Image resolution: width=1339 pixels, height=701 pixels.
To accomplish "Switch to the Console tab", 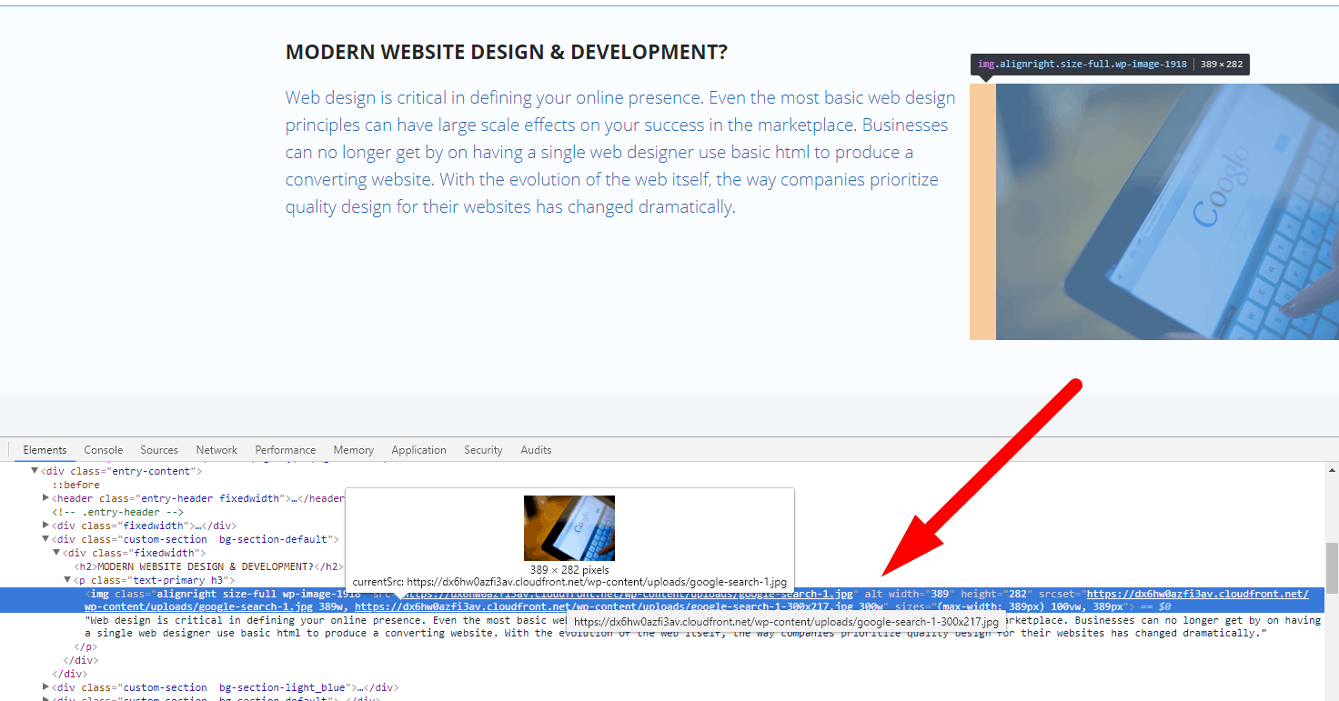I will click(x=103, y=449).
